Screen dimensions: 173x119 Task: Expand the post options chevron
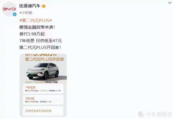click(170, 3)
